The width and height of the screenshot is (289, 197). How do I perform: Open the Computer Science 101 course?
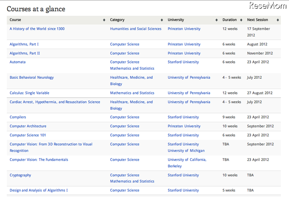(x=28, y=135)
